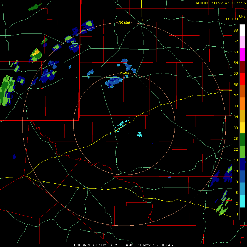The image size is (247, 247).
Task: Click the yellow-cored storm echo in the northwest
Action: 36,55
